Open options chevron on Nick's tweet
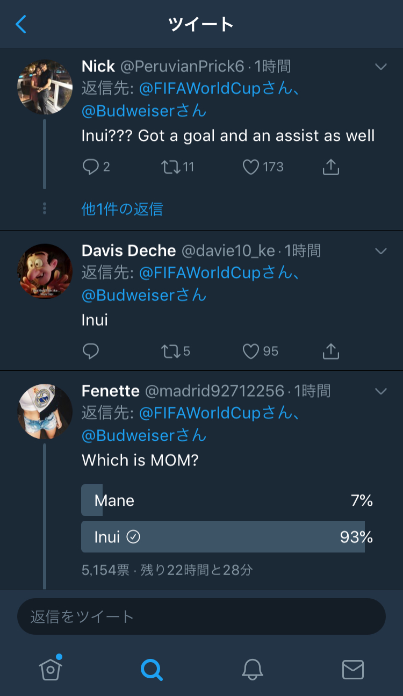The image size is (403, 696). (380, 67)
